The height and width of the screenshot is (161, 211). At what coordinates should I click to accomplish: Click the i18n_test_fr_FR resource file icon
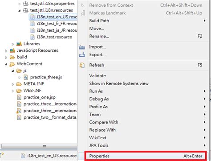click(32, 24)
